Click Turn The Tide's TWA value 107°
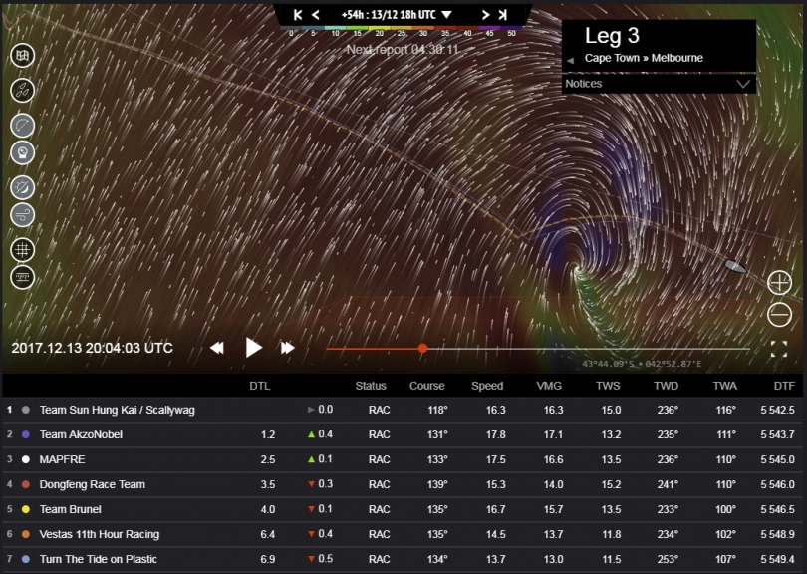Screen dimensions: 807x574 725,560
